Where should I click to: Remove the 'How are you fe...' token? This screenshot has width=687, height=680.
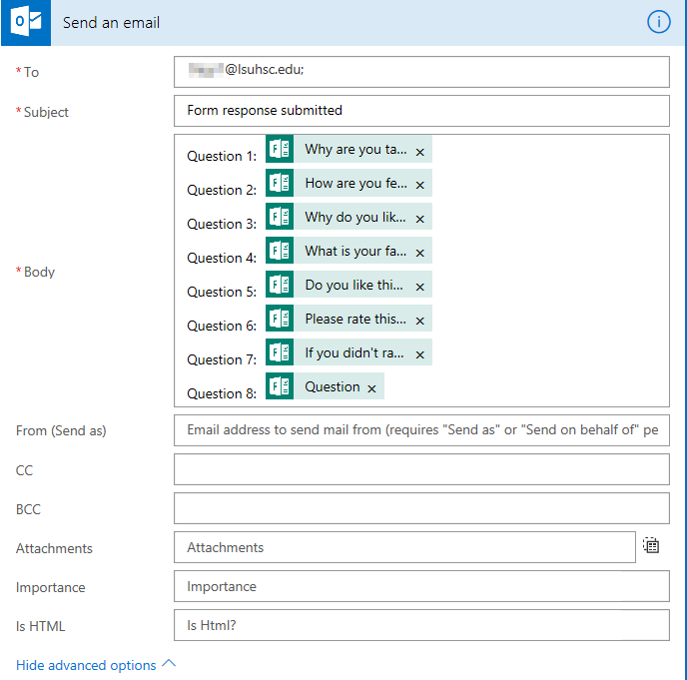[420, 186]
